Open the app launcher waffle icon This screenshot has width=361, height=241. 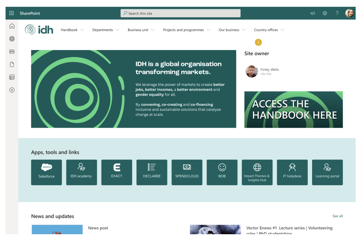pos(12,13)
